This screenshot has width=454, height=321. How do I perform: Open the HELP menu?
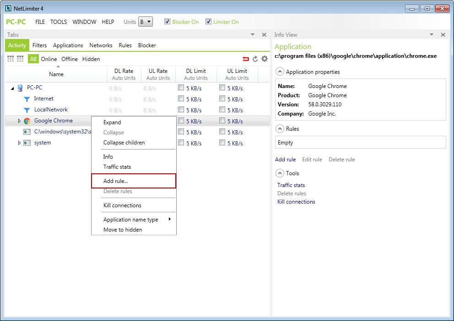tap(108, 22)
